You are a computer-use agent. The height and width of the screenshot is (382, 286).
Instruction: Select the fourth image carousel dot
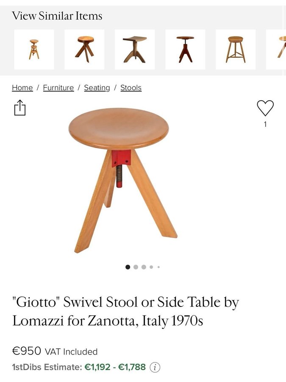pyautogui.click(x=151, y=267)
